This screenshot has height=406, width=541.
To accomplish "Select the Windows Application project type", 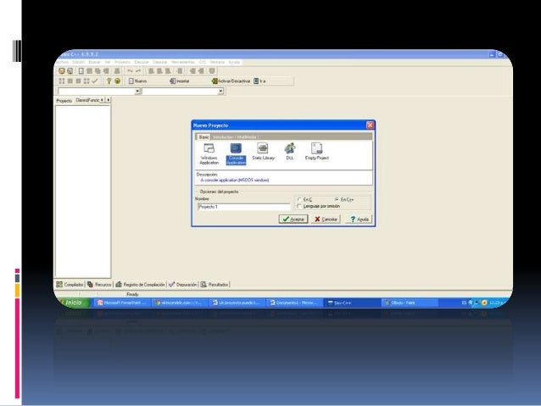I will pos(209,154).
